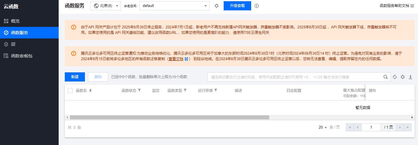418x145 pixels.
Task: Open the 查看文档 link
Action: [176, 59]
